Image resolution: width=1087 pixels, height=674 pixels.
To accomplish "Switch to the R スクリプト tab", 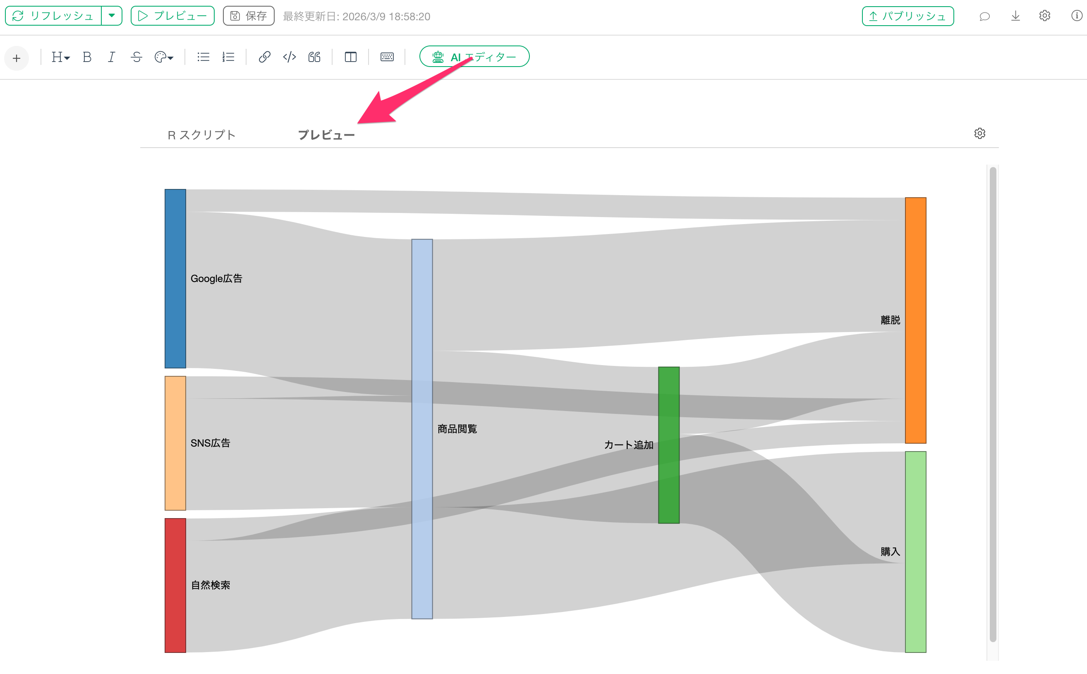I will point(201,135).
